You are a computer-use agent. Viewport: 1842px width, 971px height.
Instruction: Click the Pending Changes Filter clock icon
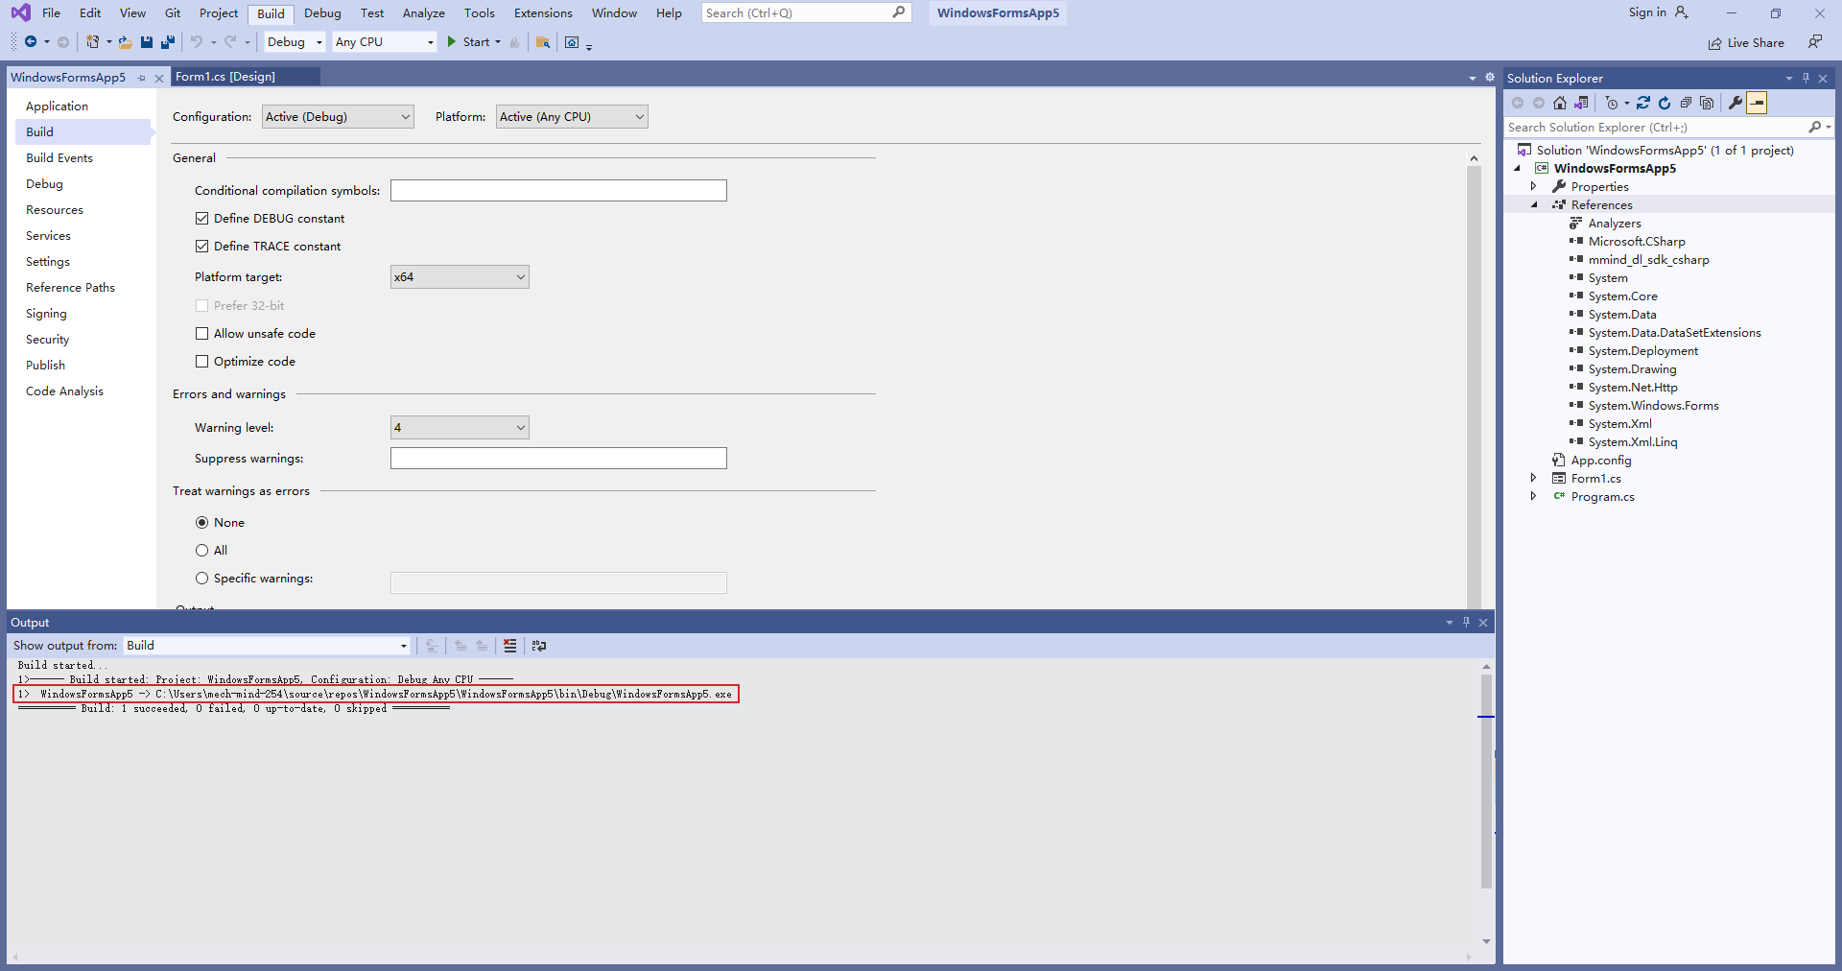point(1612,103)
